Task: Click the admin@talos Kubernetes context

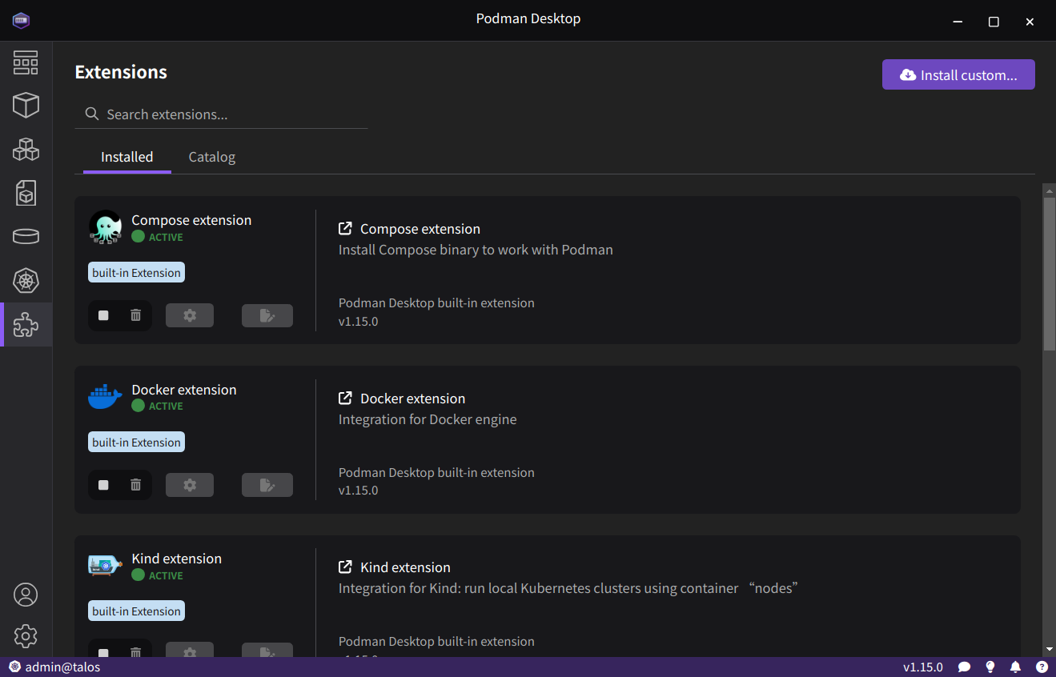Action: coord(54,667)
